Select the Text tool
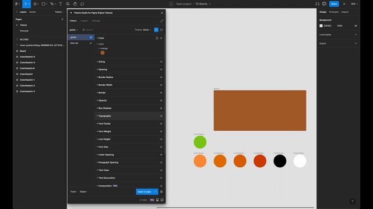373x209 pixels. point(60,4)
